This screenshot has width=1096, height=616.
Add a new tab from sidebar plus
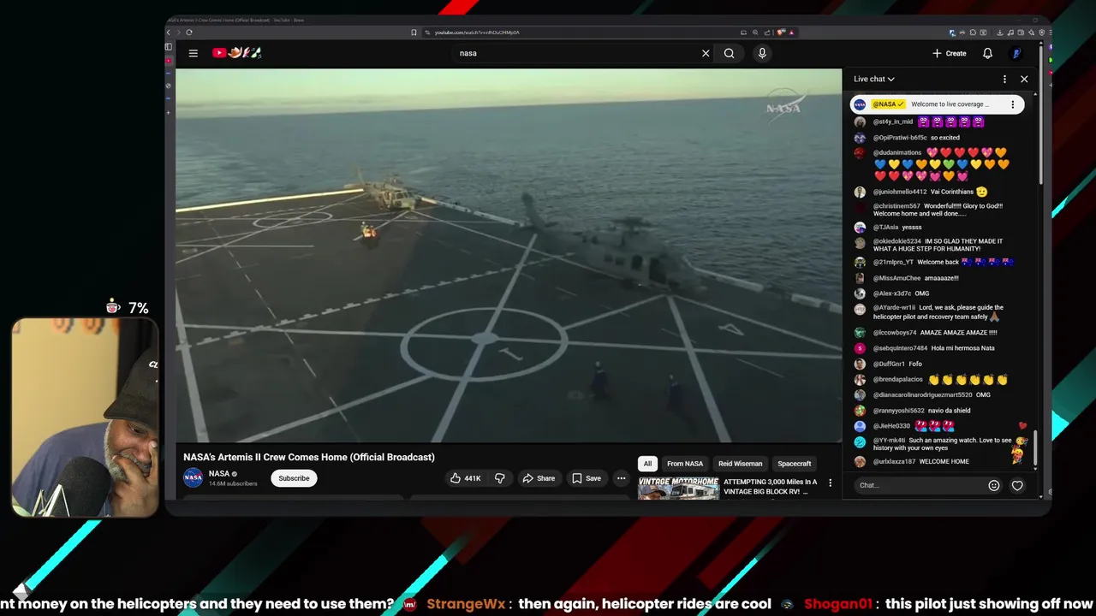(x=169, y=112)
